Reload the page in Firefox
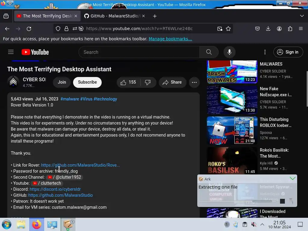The image size is (308, 231). click(x=29, y=29)
